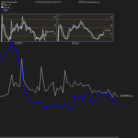Select the 'Daily Stochastics' title text
This screenshot has width=138, height=138.
(x=9, y=2)
